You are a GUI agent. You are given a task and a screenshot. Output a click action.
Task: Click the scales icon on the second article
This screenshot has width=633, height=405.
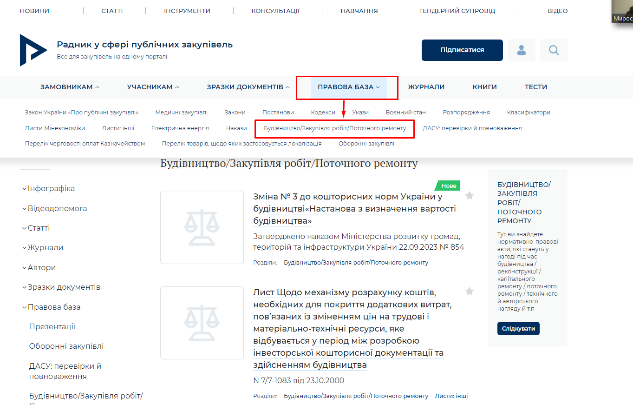[202, 323]
